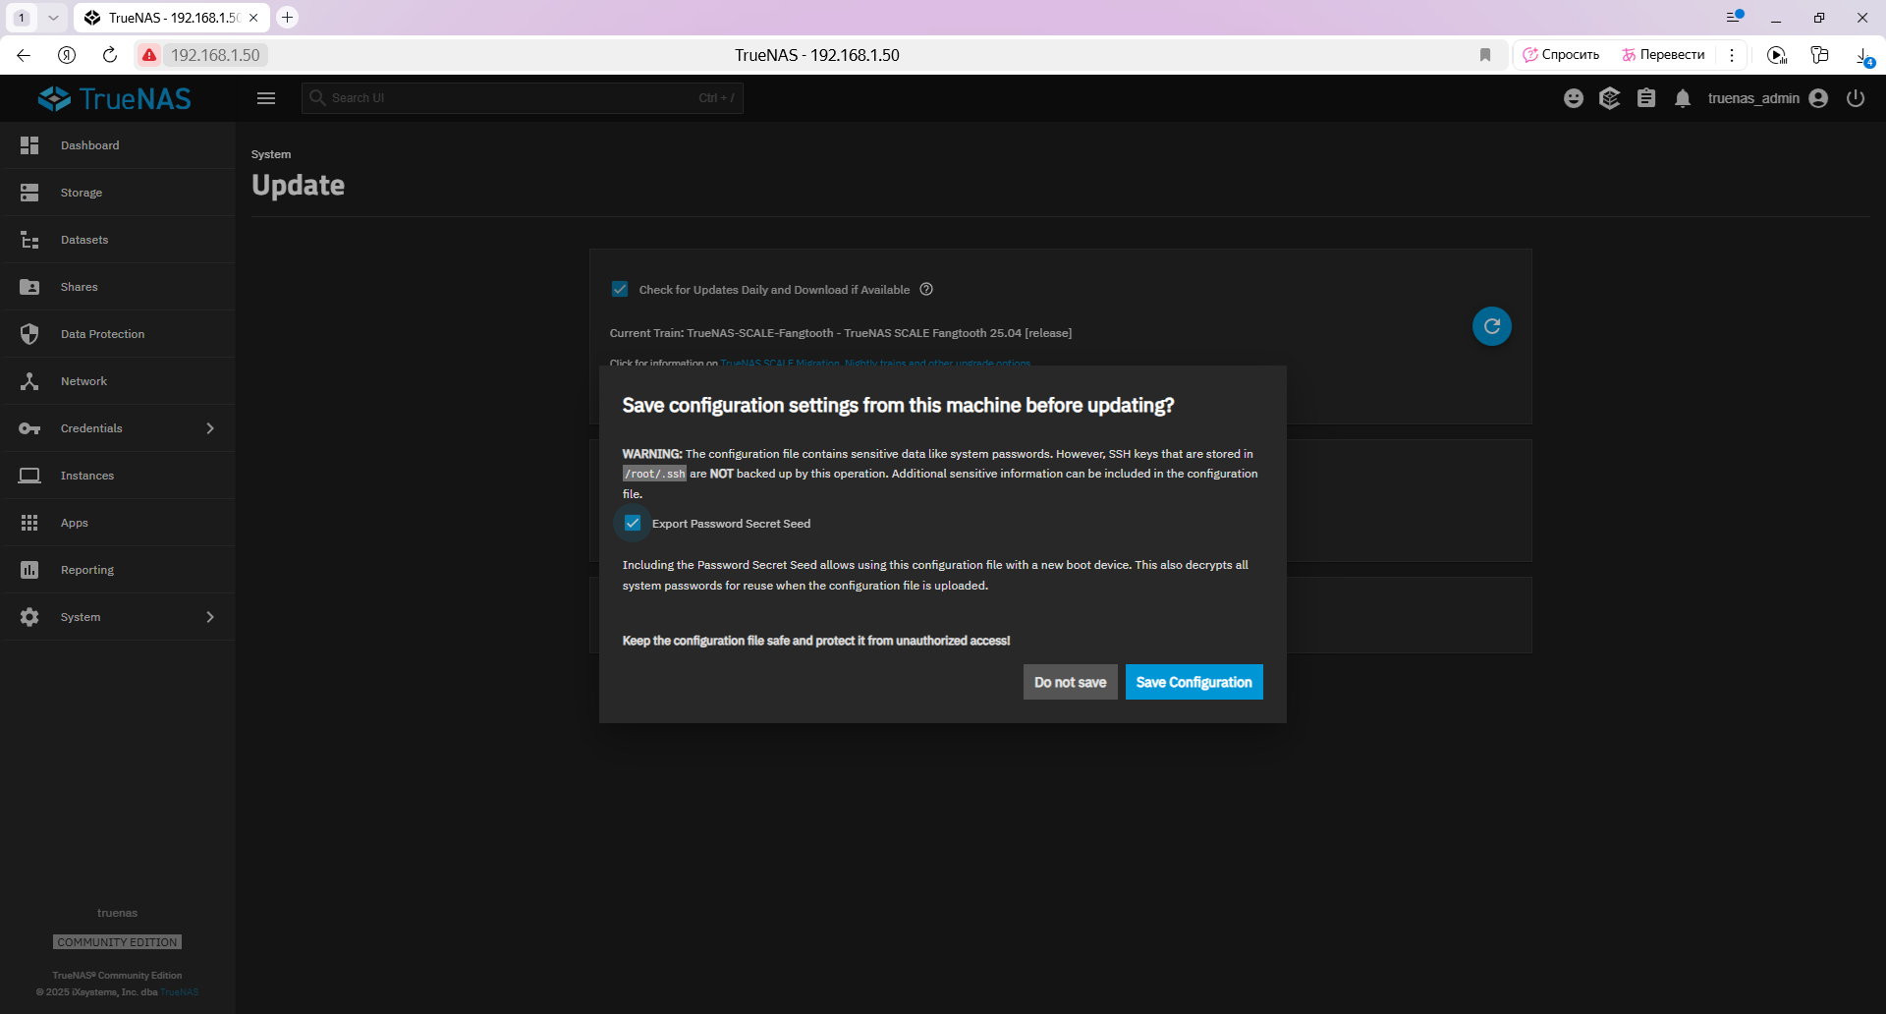Click the power button icon

tap(1856, 98)
